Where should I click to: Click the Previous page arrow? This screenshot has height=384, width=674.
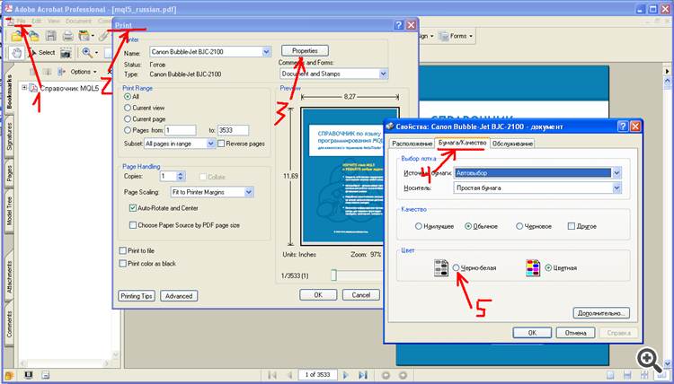289,375
